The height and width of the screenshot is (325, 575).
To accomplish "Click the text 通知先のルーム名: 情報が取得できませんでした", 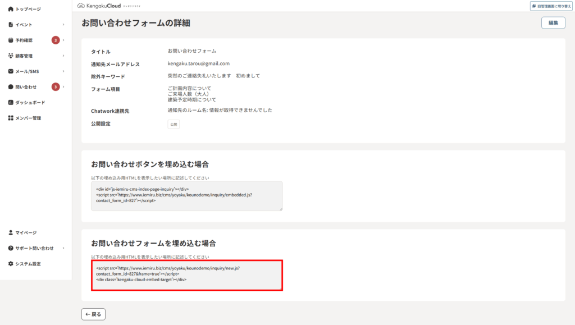I will 220,110.
